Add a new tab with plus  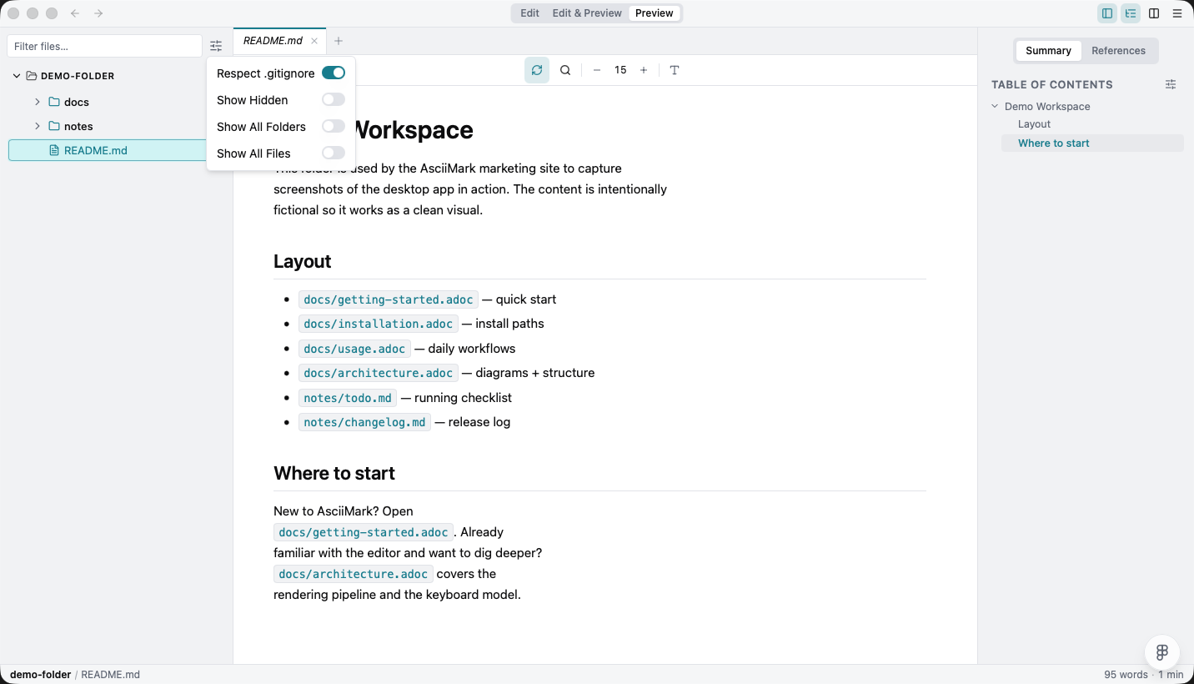point(339,41)
